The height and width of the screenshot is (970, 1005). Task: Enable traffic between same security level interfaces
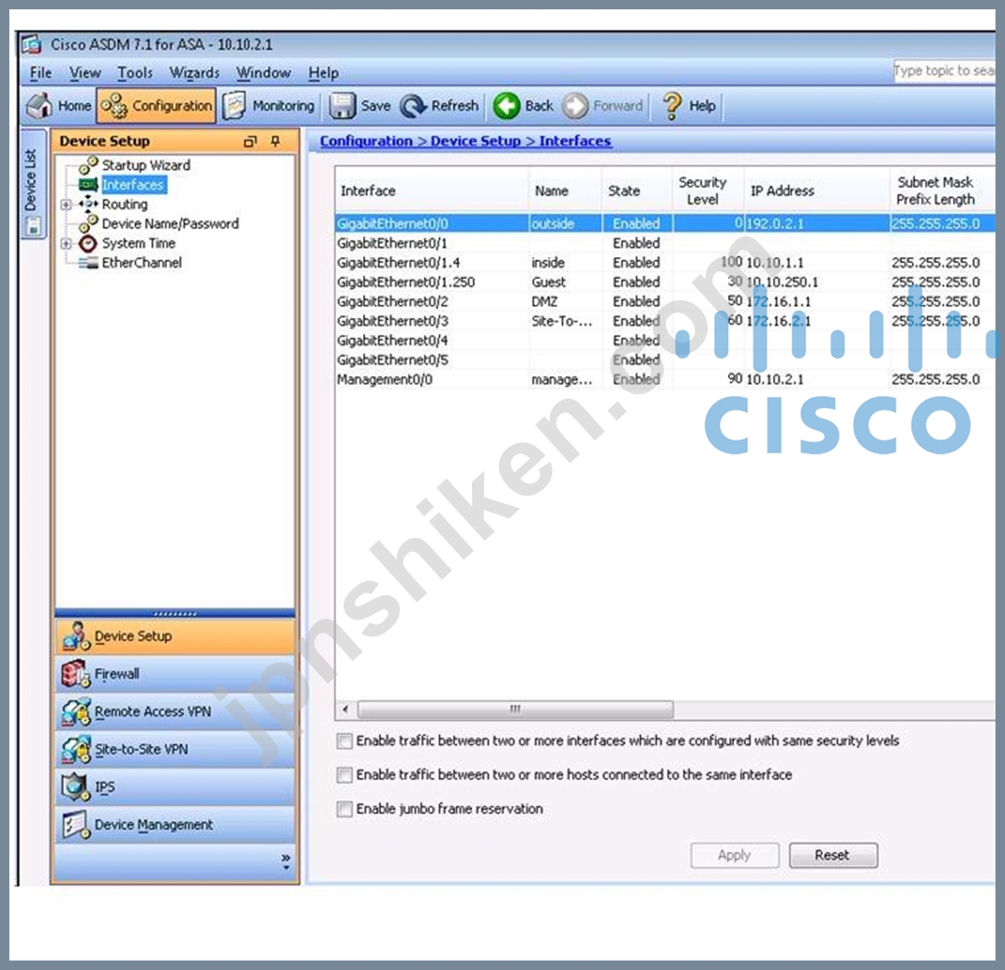345,741
